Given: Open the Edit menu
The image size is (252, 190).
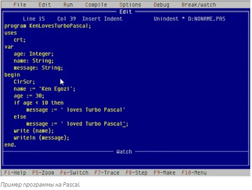Looking at the screenshot, I should coord(44,5).
